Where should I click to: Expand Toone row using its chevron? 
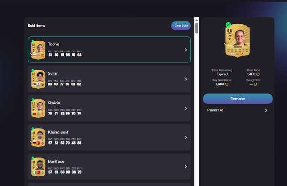click(186, 50)
